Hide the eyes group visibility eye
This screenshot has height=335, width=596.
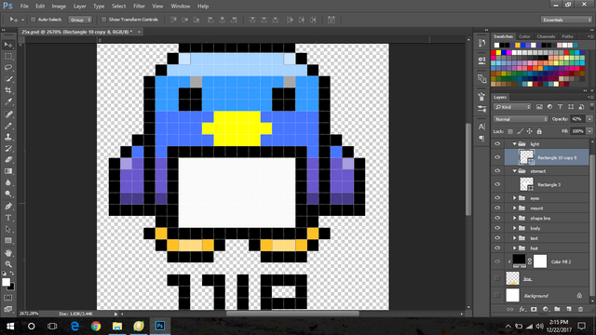(497, 198)
